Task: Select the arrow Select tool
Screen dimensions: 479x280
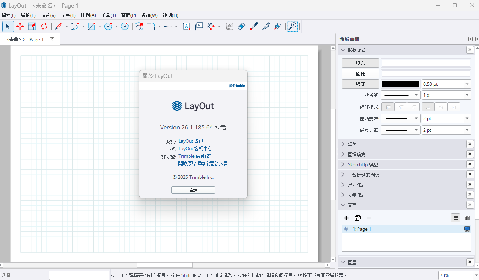Action: [8, 26]
